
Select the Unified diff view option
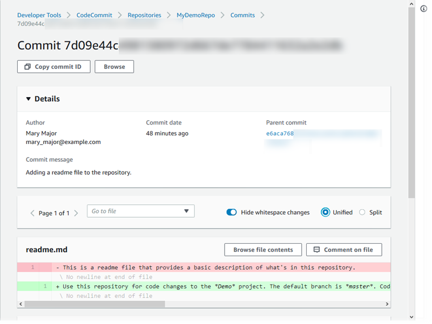pyautogui.click(x=326, y=212)
